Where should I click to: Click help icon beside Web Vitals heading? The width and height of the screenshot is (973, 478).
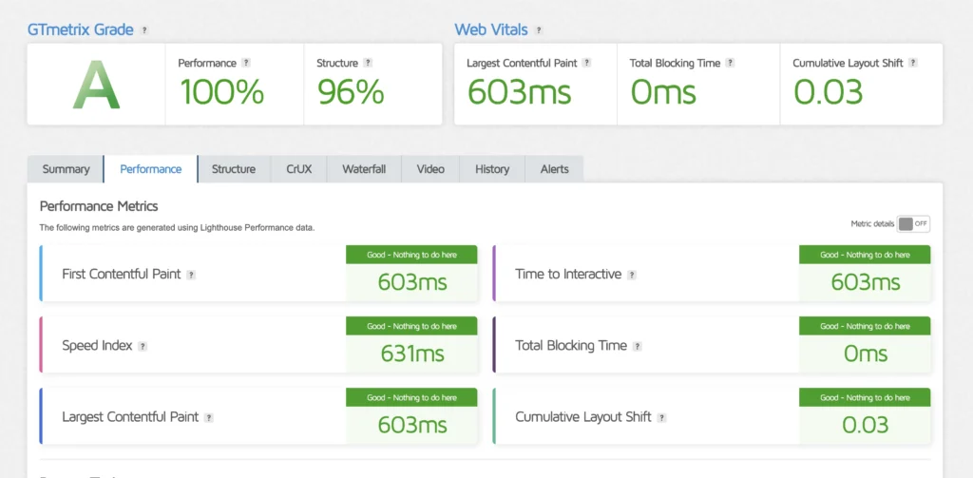(x=540, y=30)
